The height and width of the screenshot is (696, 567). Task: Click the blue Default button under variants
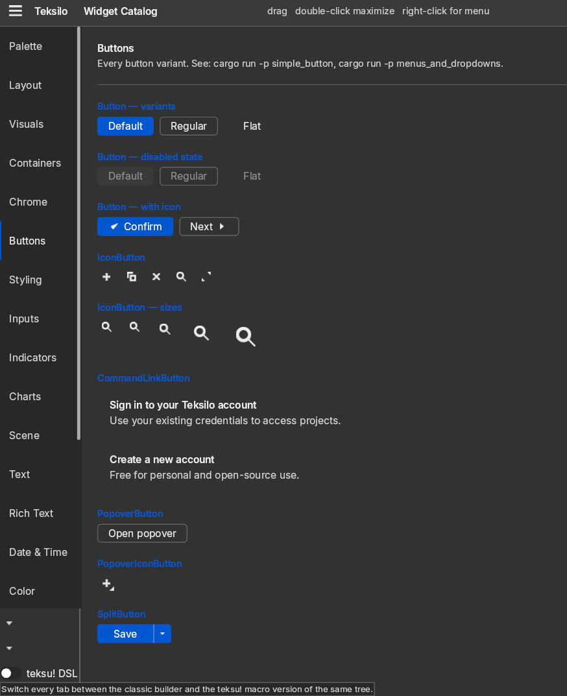pos(126,126)
